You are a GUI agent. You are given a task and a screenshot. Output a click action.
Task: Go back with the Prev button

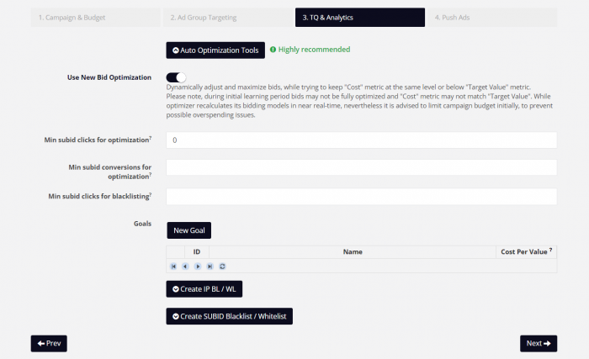(49, 344)
